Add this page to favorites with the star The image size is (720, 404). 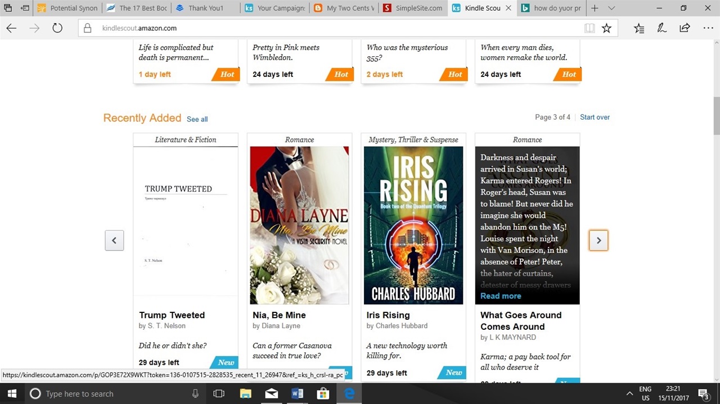pos(606,28)
